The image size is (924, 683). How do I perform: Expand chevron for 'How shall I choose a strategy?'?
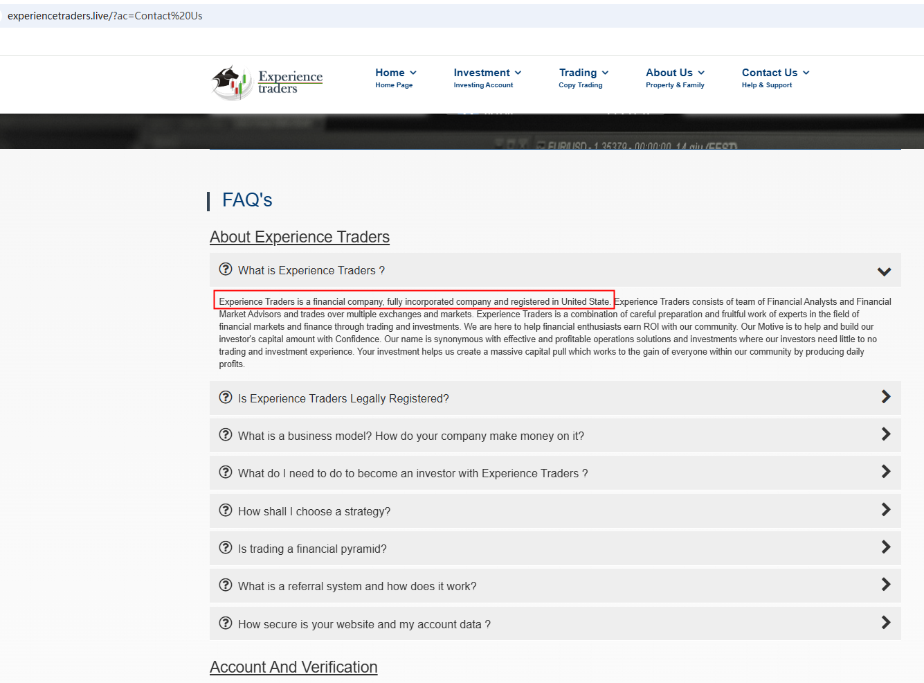886,510
